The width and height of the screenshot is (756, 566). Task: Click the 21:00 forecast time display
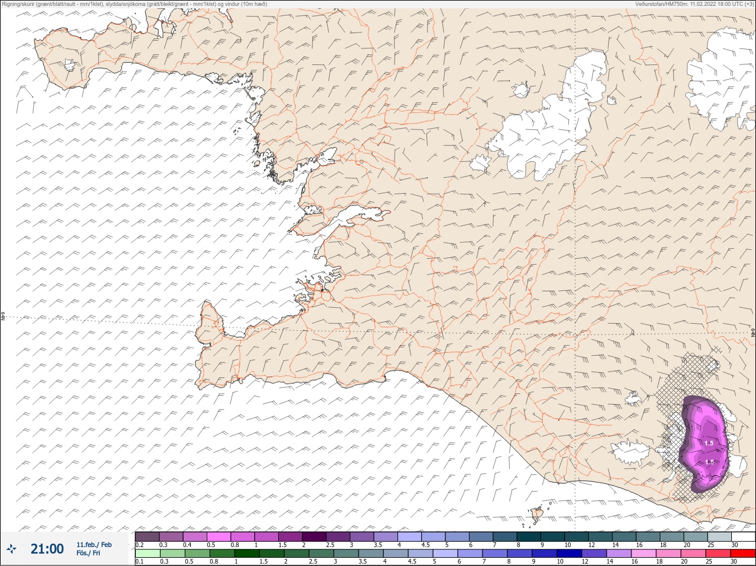(47, 549)
